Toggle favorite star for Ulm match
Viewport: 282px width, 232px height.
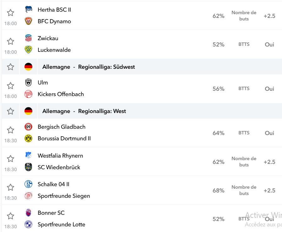point(10,86)
